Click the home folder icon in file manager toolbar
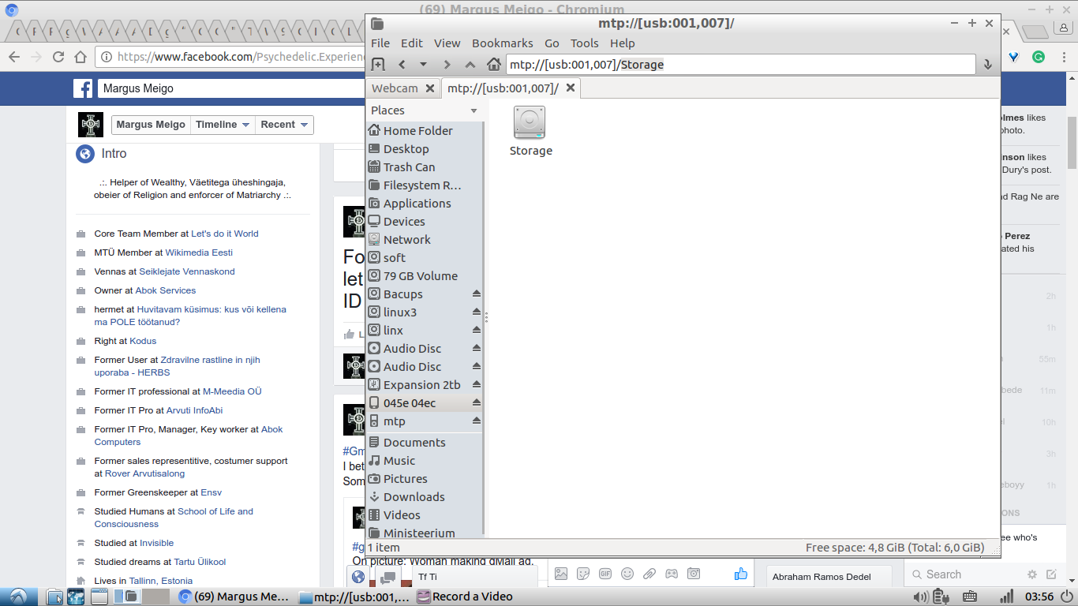This screenshot has width=1078, height=606. pyautogui.click(x=494, y=65)
